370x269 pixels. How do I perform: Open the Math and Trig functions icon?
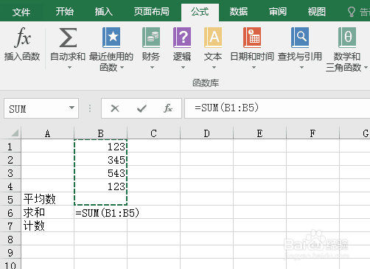point(347,38)
